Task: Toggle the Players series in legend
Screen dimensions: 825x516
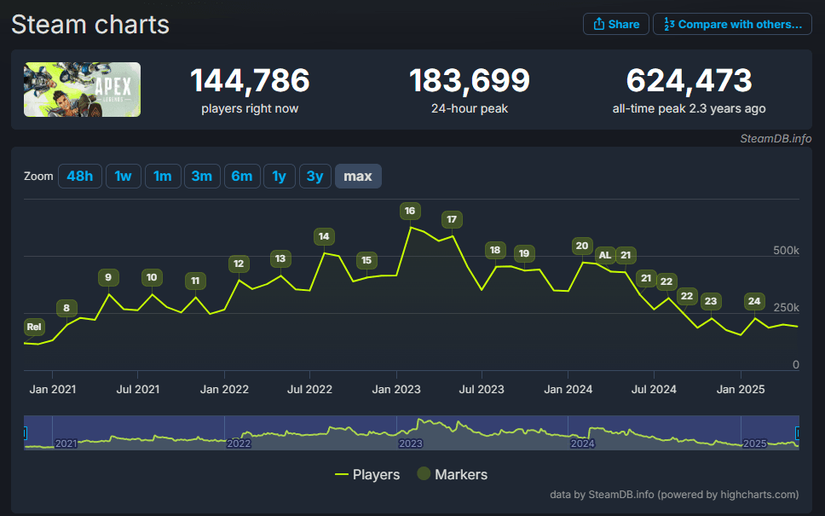Action: point(367,474)
